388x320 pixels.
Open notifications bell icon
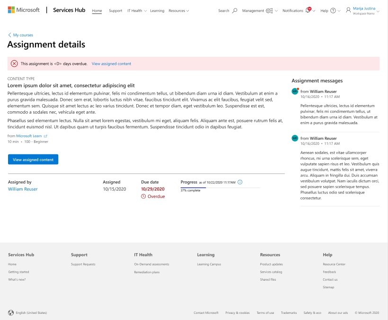308,10
